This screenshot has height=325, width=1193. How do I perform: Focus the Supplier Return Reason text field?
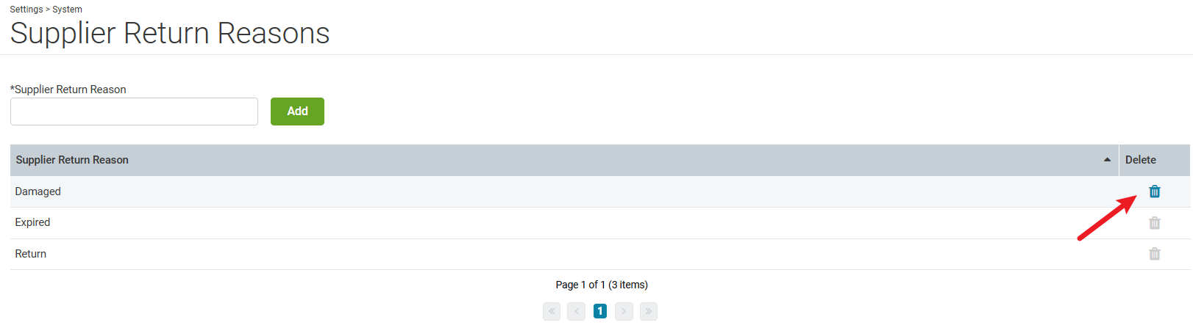point(134,112)
